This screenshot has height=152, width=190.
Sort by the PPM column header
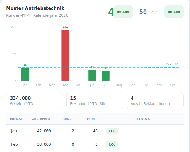[91, 119]
